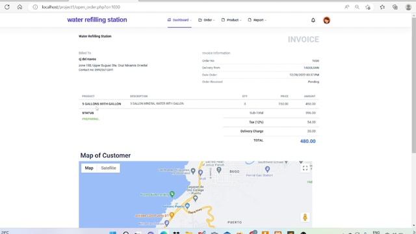
Task: Select the customer name cj del navoa
Action: click(87, 59)
